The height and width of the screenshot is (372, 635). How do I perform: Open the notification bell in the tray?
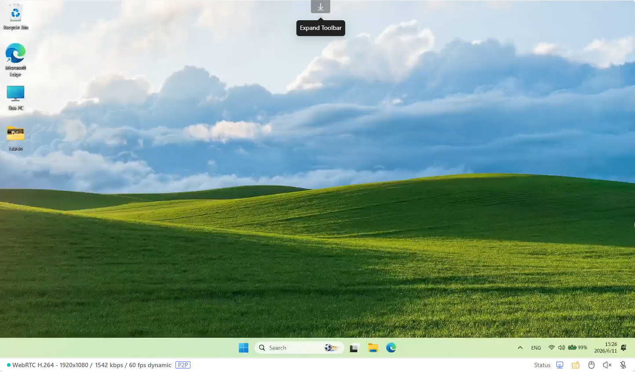(x=624, y=347)
